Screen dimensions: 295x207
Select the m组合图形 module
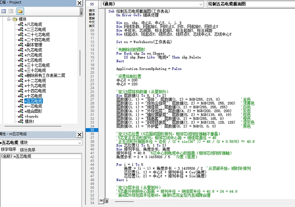click(x=33, y=111)
